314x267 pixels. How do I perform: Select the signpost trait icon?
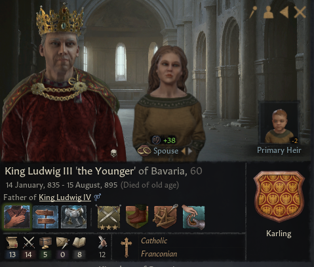click(45, 216)
